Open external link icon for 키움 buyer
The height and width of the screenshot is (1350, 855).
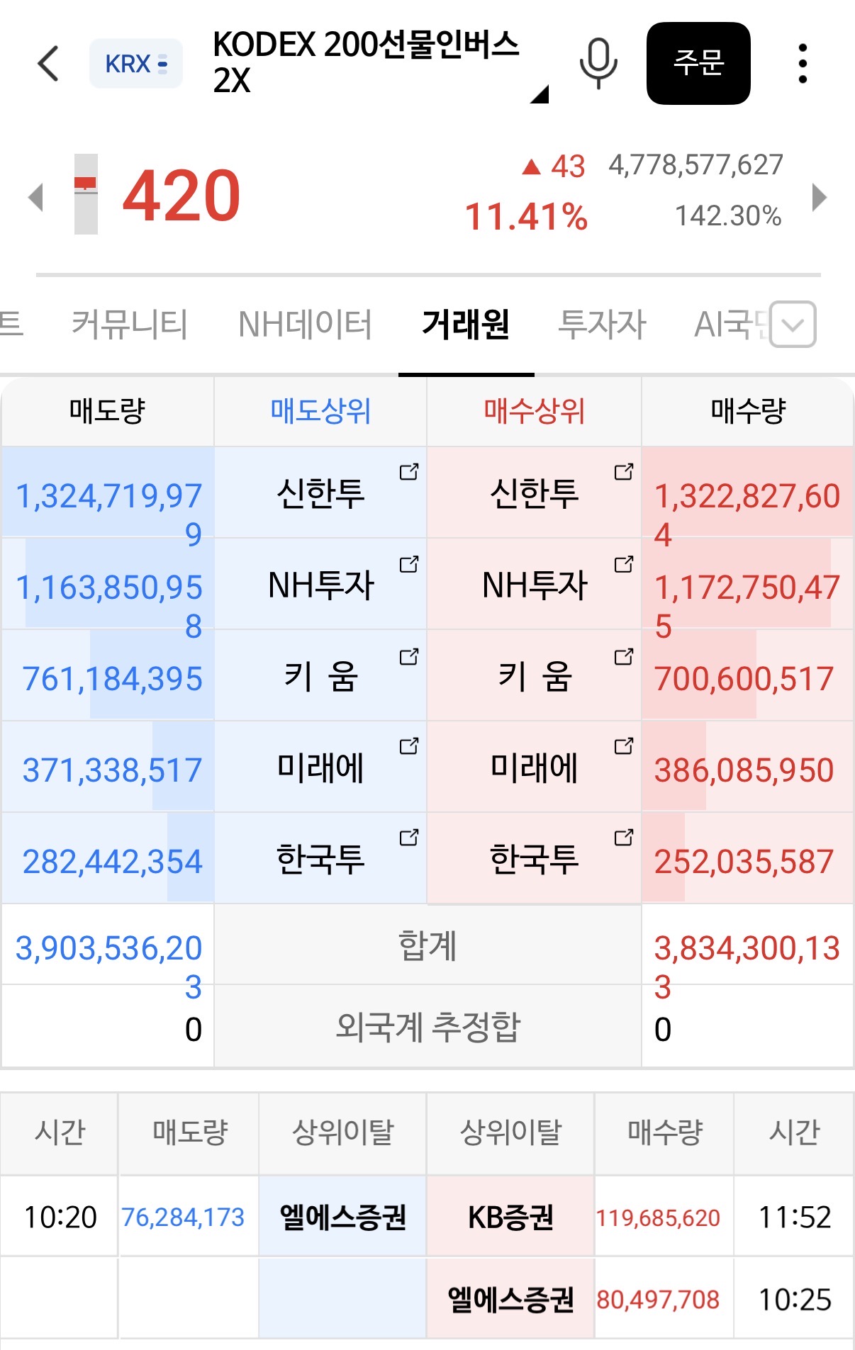pos(623,657)
